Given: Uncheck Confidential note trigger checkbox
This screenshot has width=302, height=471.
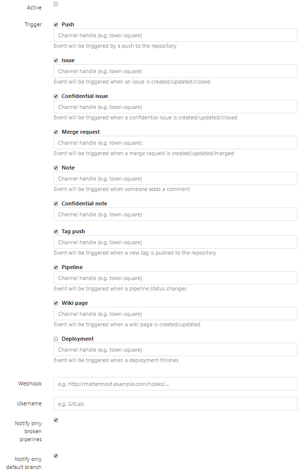Looking at the screenshot, I should tap(56, 203).
